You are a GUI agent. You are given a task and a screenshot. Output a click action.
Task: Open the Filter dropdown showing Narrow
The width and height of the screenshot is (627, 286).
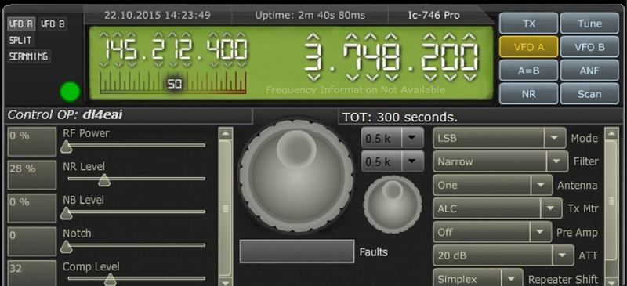[501, 161]
